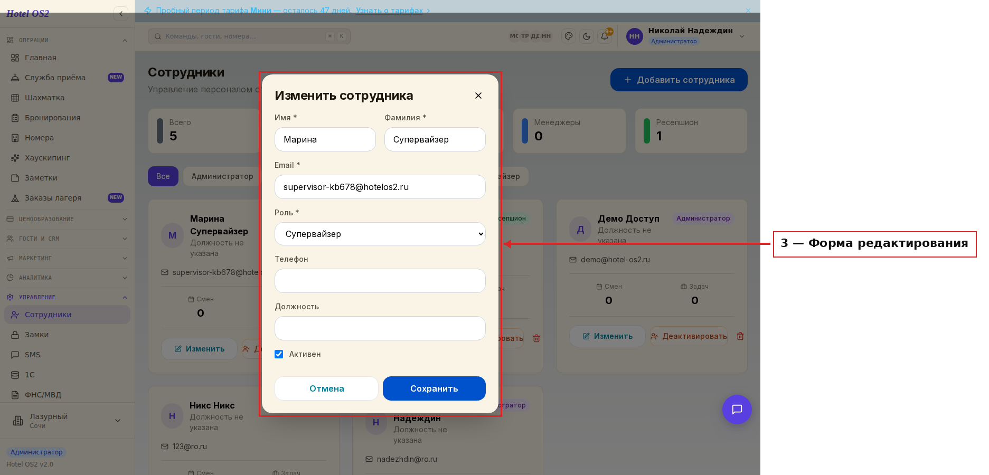Open Хаускипинг in the sidebar

click(67, 158)
